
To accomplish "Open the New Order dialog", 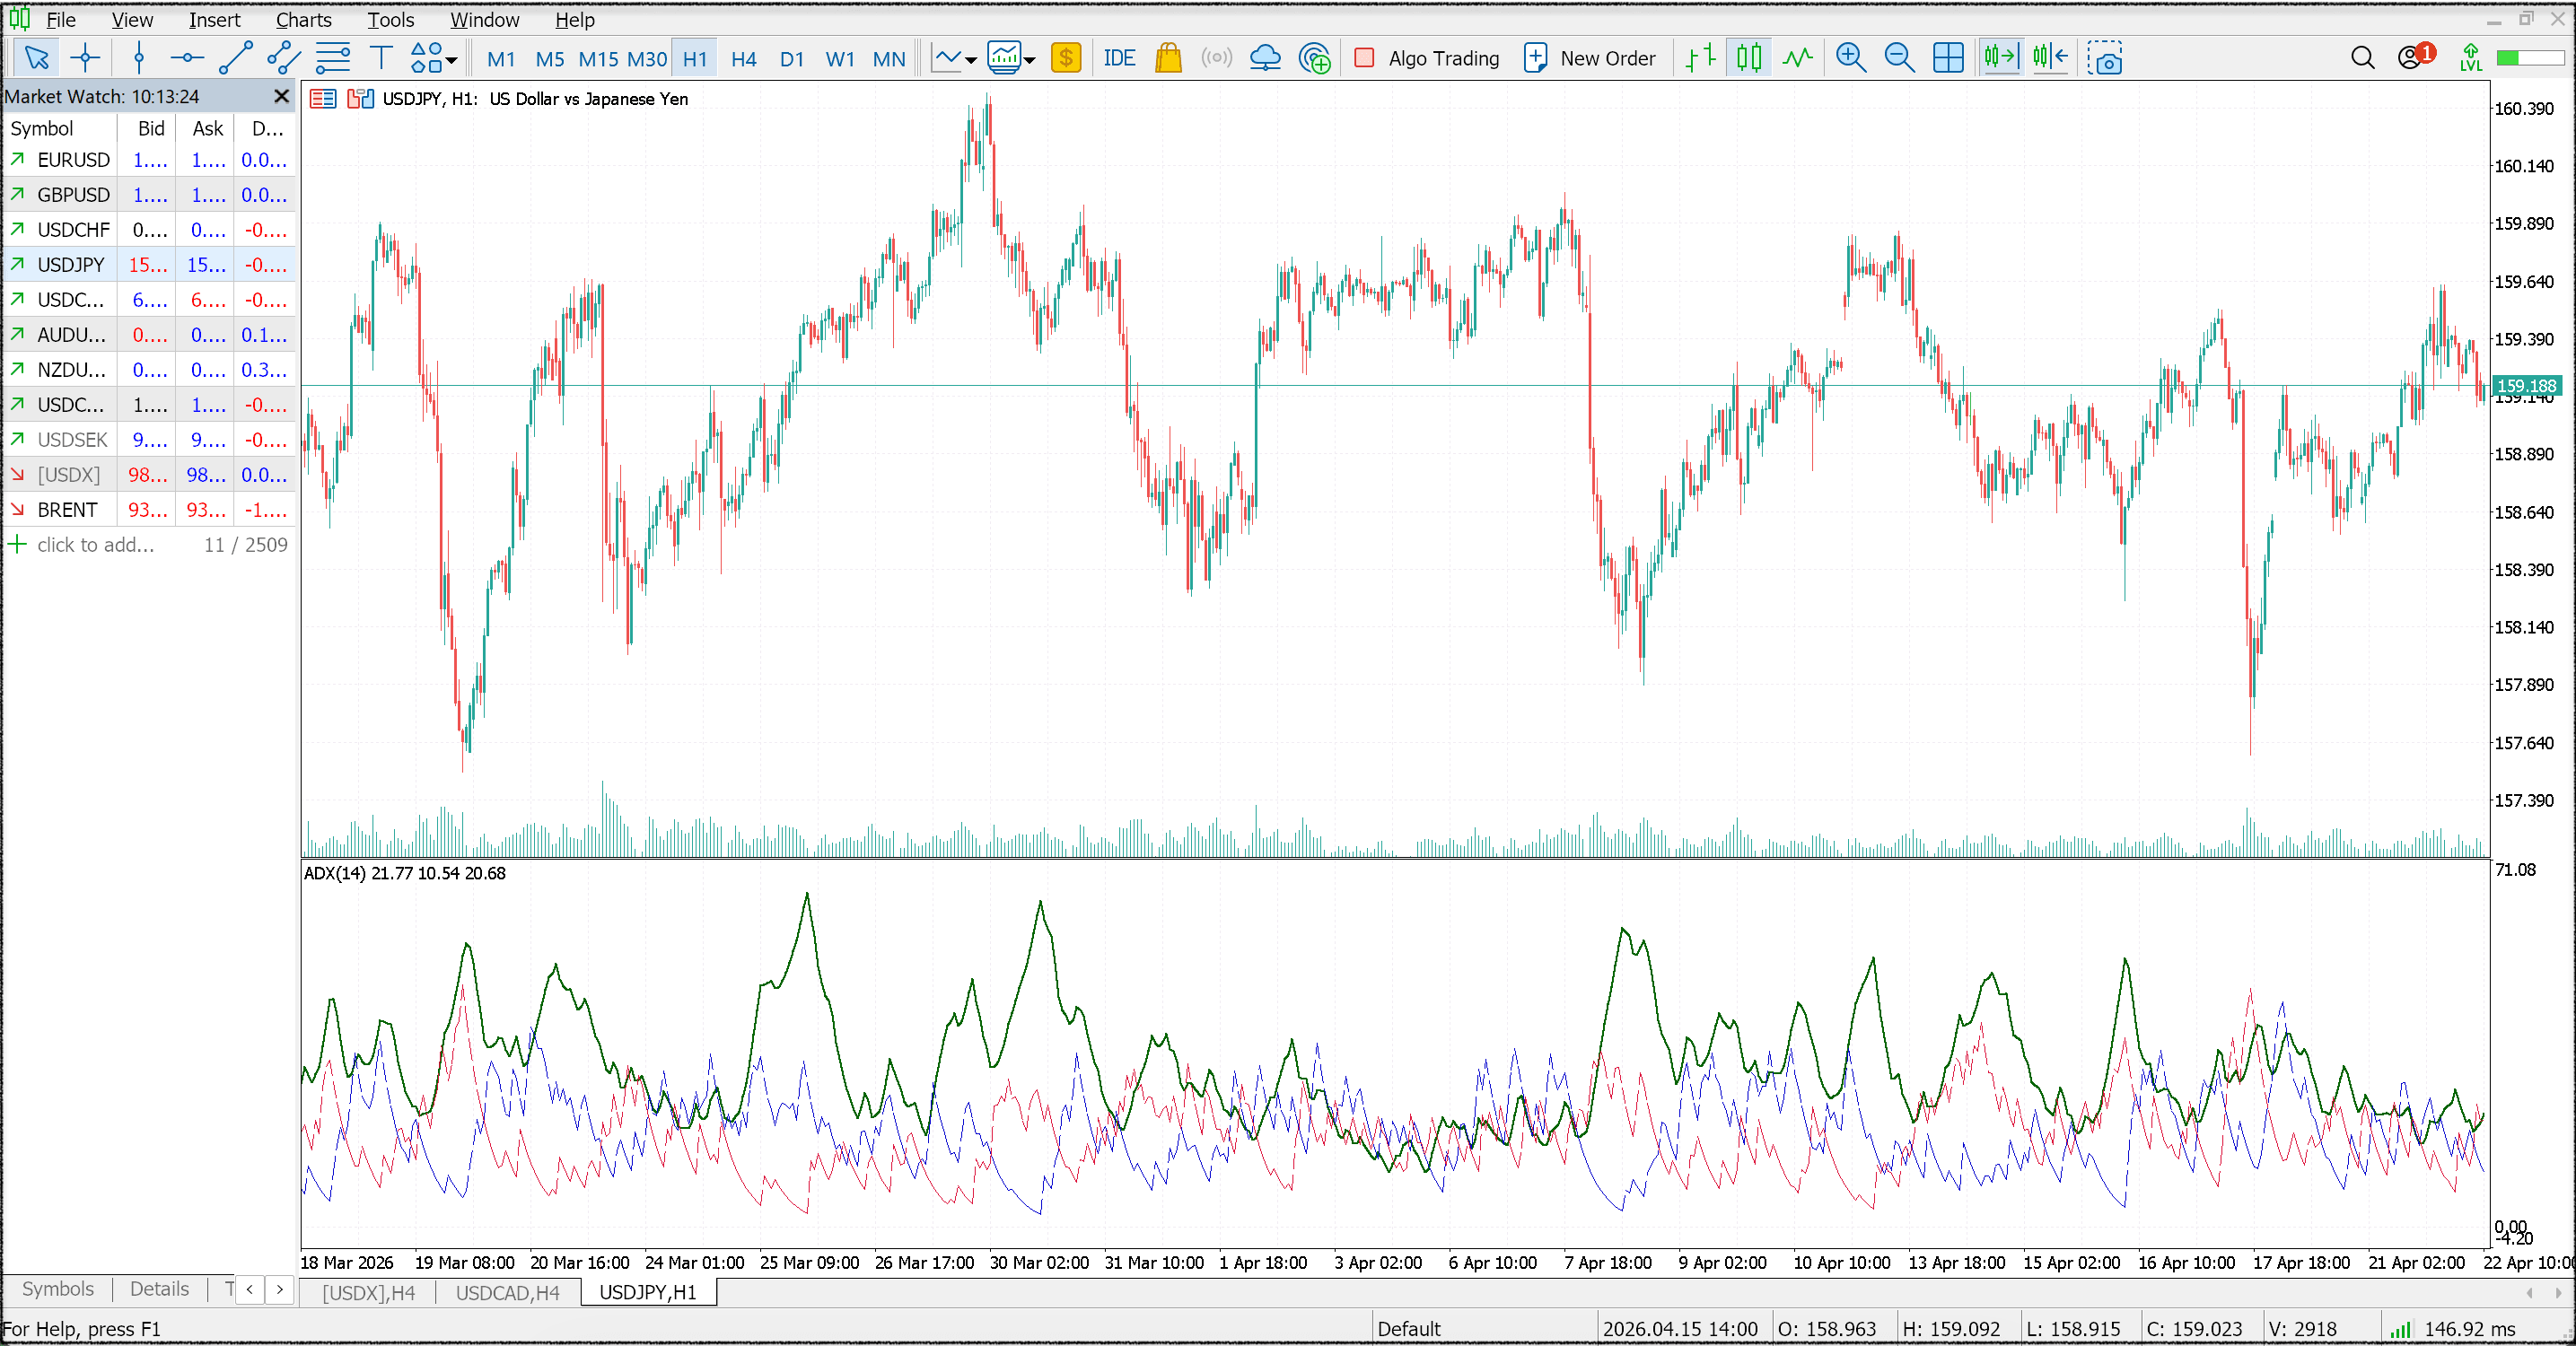I will coord(1590,58).
